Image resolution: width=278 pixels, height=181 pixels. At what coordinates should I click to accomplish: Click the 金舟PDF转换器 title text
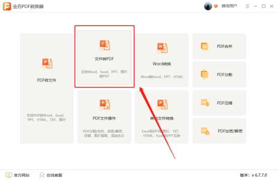pyautogui.click(x=28, y=7)
